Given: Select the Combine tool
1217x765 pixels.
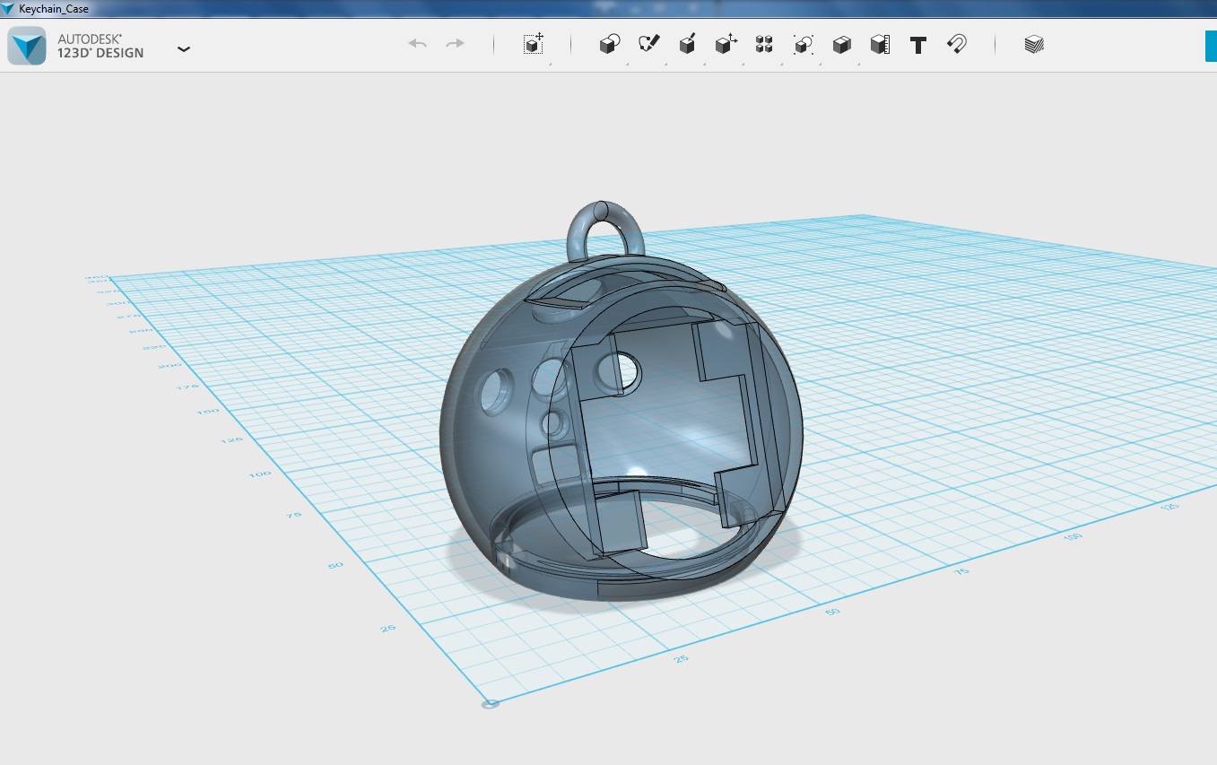Looking at the screenshot, I should click(x=841, y=43).
